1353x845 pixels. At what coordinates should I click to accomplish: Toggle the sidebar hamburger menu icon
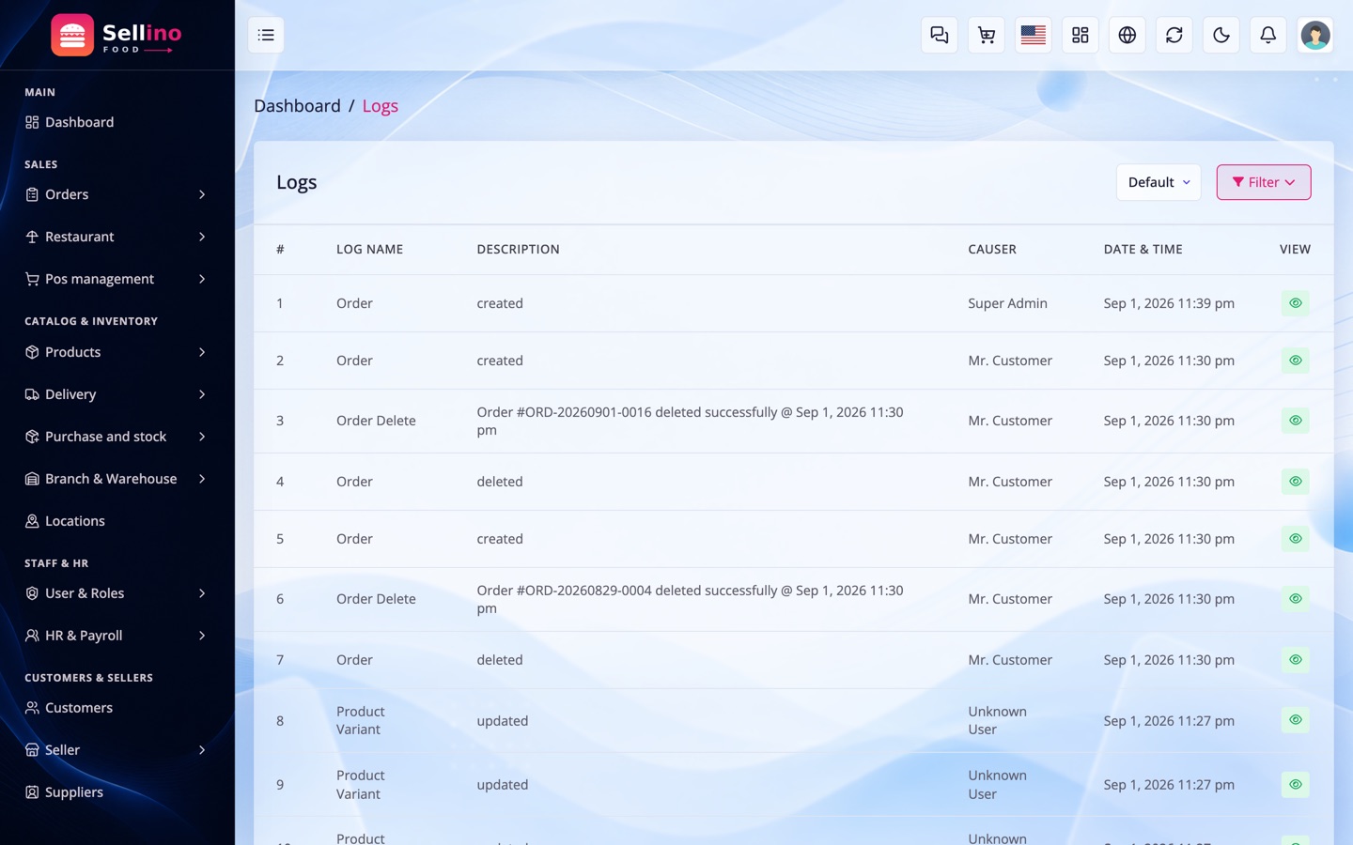tap(266, 35)
